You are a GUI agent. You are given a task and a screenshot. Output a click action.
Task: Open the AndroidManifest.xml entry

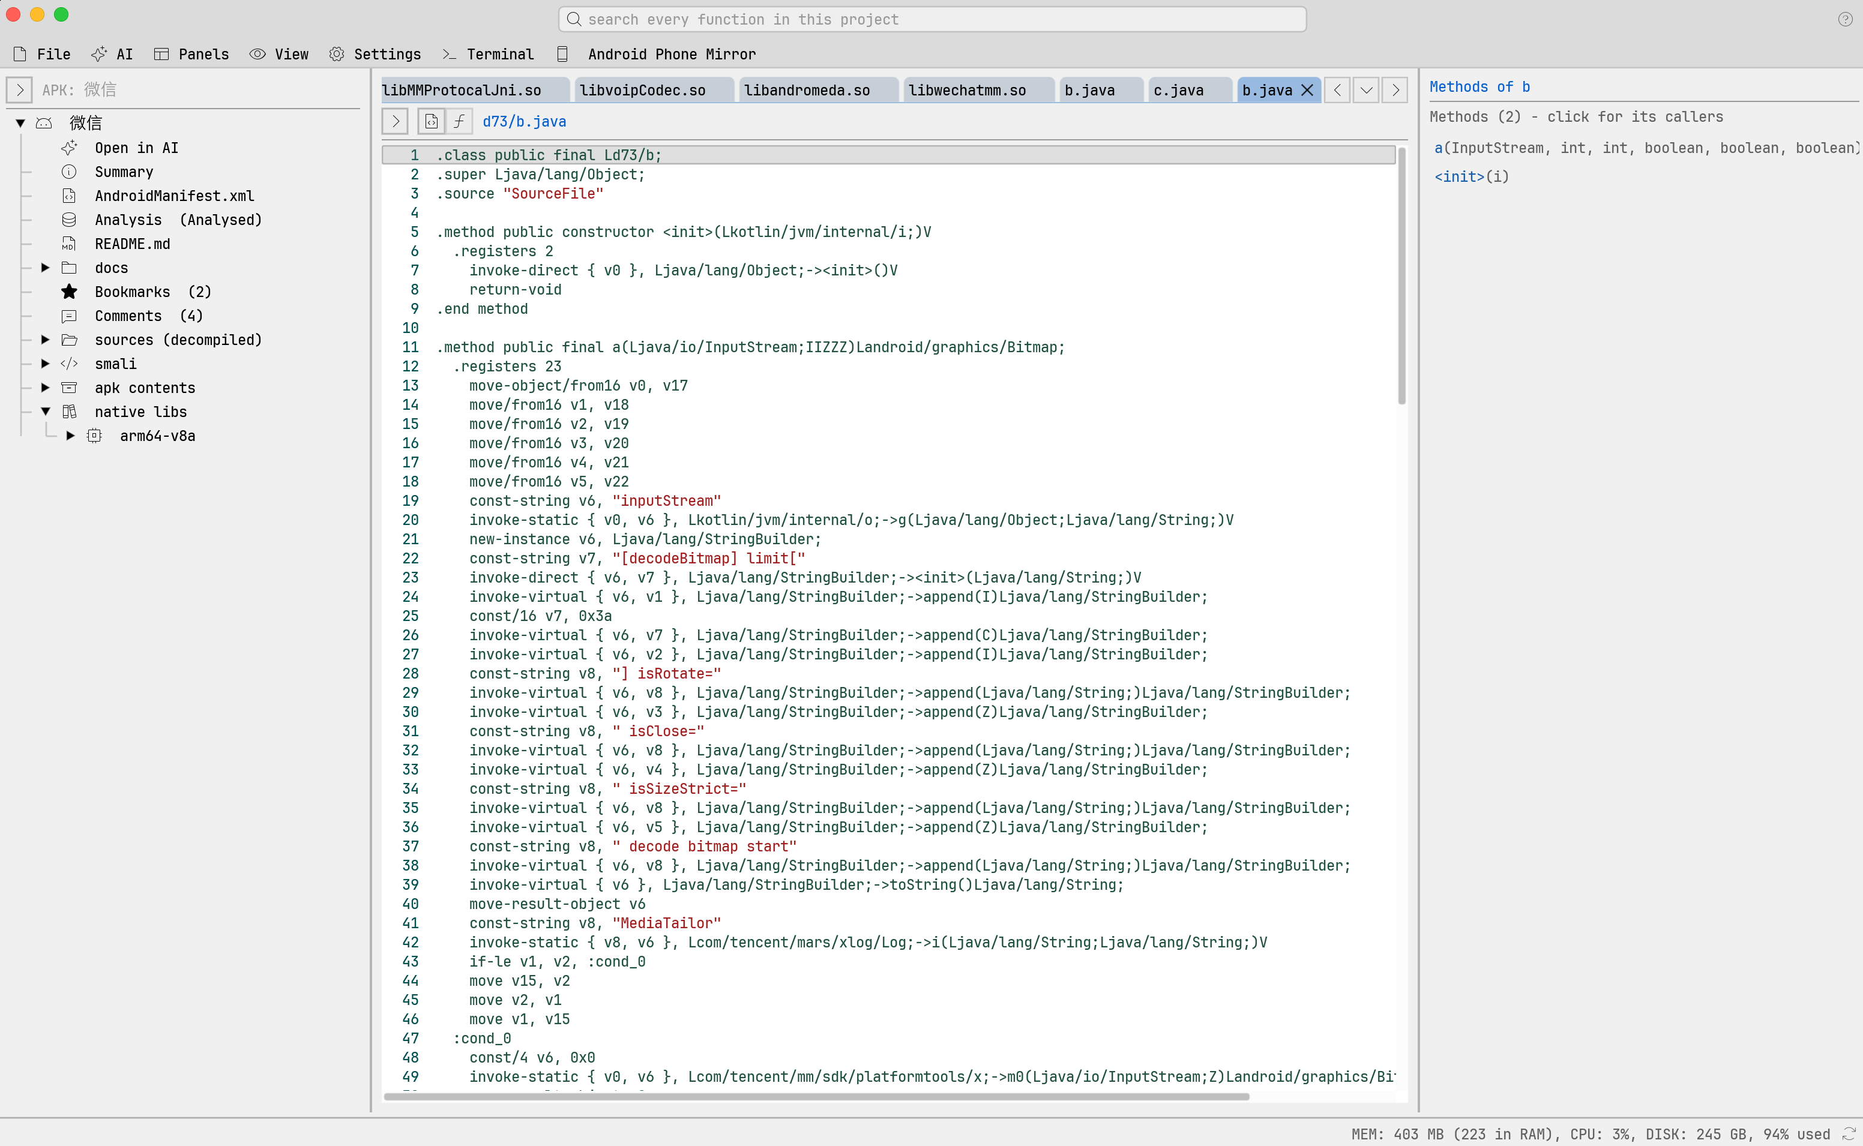[174, 196]
